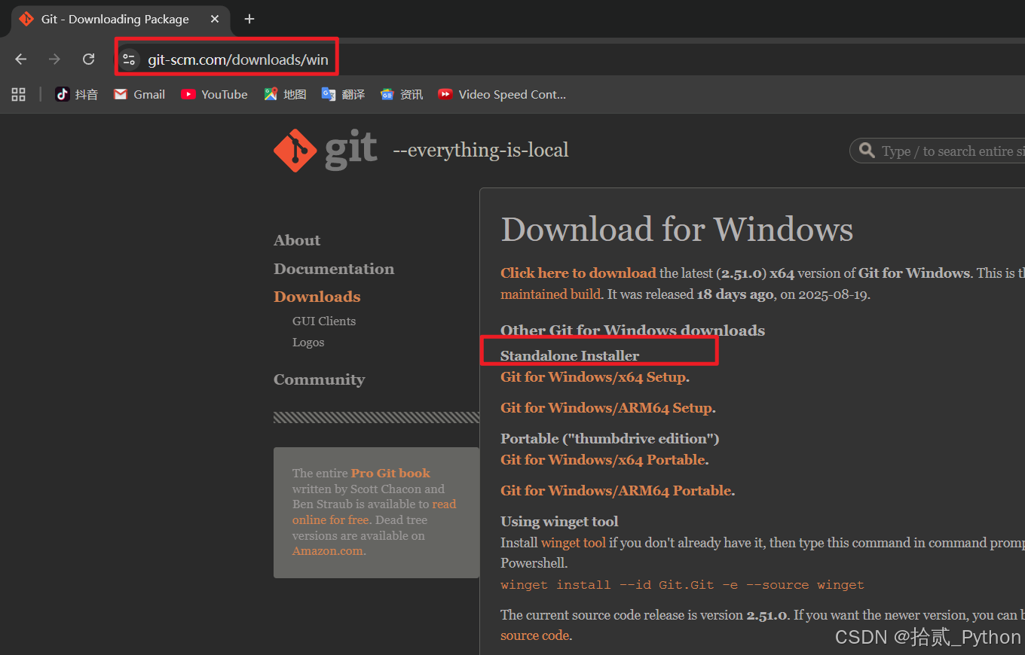
Task: Click the Using winget tool heading
Action: [559, 521]
